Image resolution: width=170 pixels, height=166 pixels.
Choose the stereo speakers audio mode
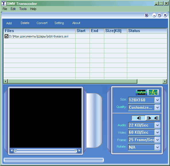pyautogui.click(x=152, y=118)
